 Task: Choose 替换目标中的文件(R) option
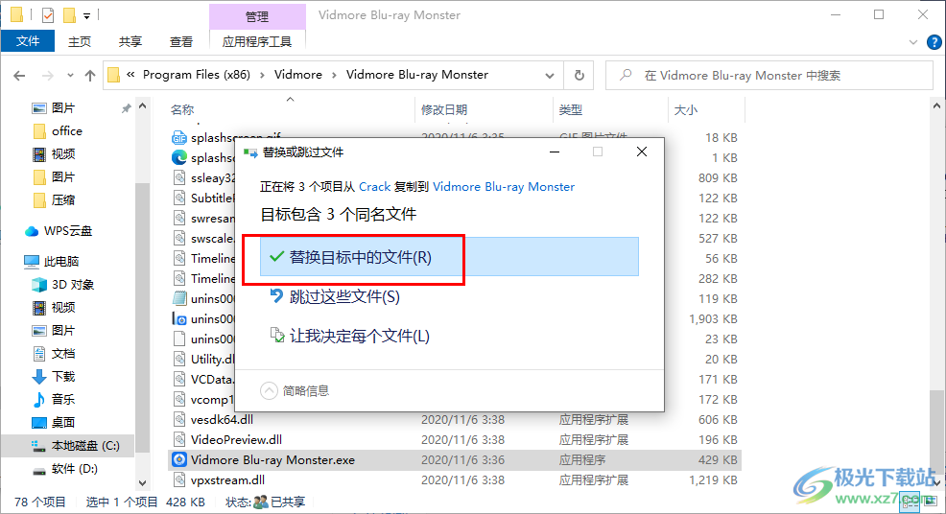(360, 257)
